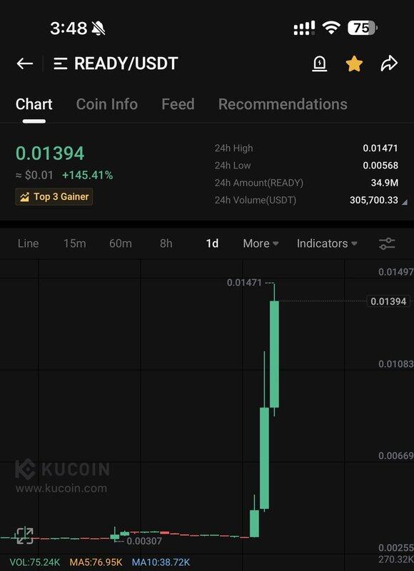The image size is (414, 571).
Task: Tap the latest green candlestick
Action: (x=274, y=353)
